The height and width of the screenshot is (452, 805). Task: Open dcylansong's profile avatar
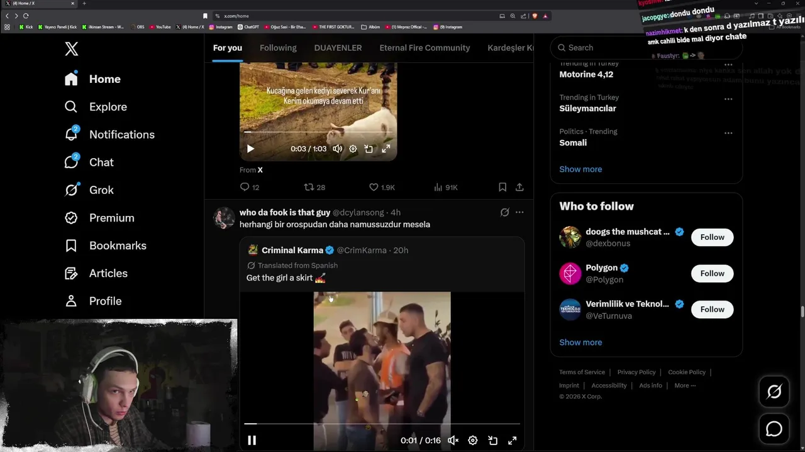[x=224, y=218]
